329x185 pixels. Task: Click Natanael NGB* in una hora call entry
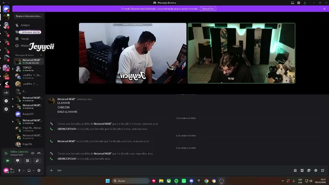pyautogui.click(x=66, y=141)
